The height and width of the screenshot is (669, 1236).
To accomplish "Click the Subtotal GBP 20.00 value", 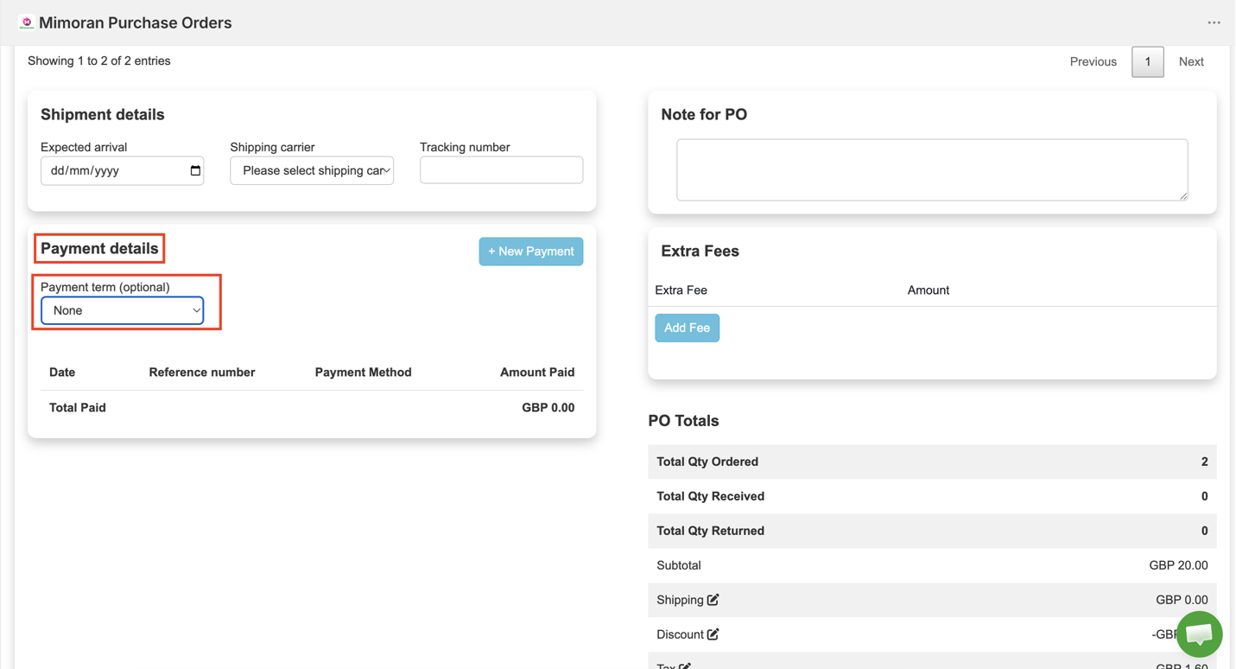I will click(1178, 565).
